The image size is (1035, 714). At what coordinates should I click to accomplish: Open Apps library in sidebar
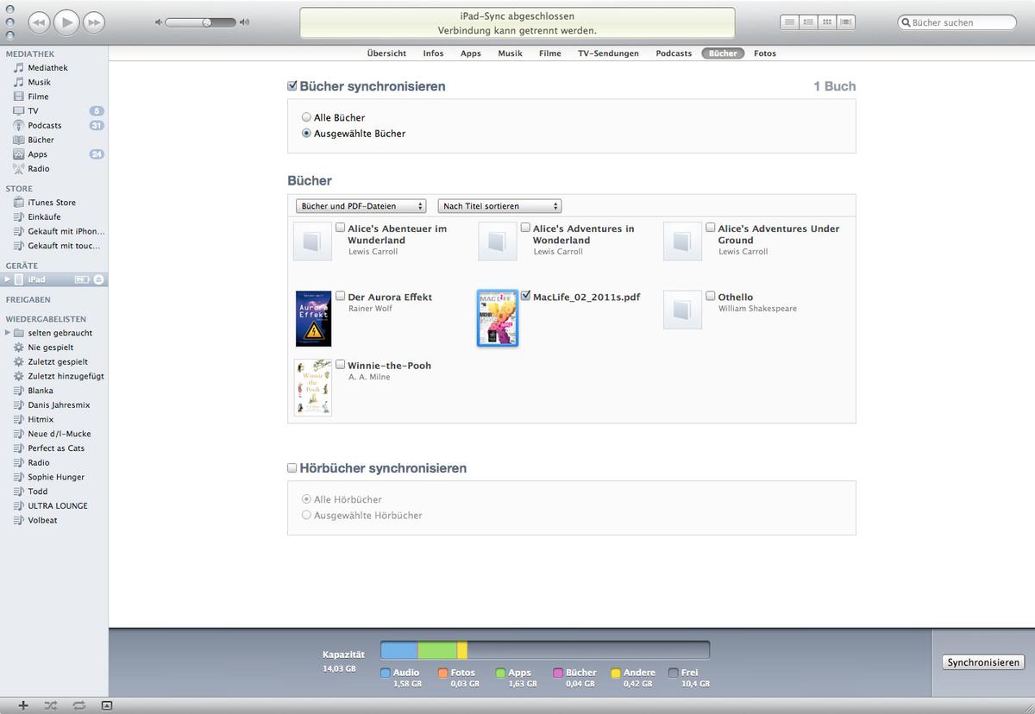37,154
